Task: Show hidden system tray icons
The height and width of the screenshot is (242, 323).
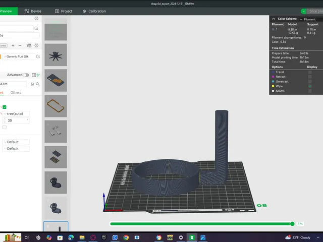Action: click(318, 237)
